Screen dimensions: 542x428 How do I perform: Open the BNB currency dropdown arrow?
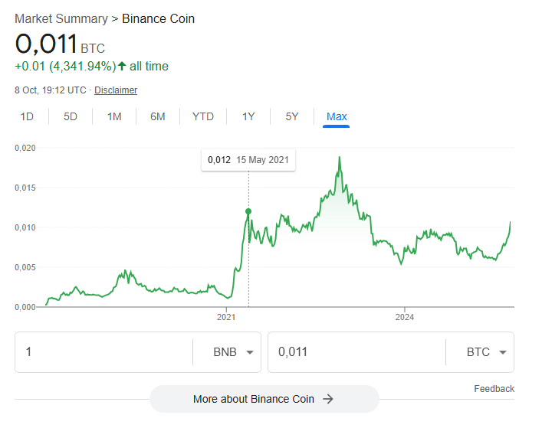(x=249, y=352)
